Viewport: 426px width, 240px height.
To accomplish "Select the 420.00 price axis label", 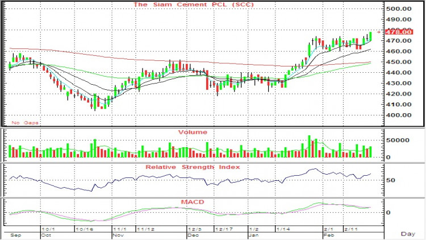I will 399,94.
